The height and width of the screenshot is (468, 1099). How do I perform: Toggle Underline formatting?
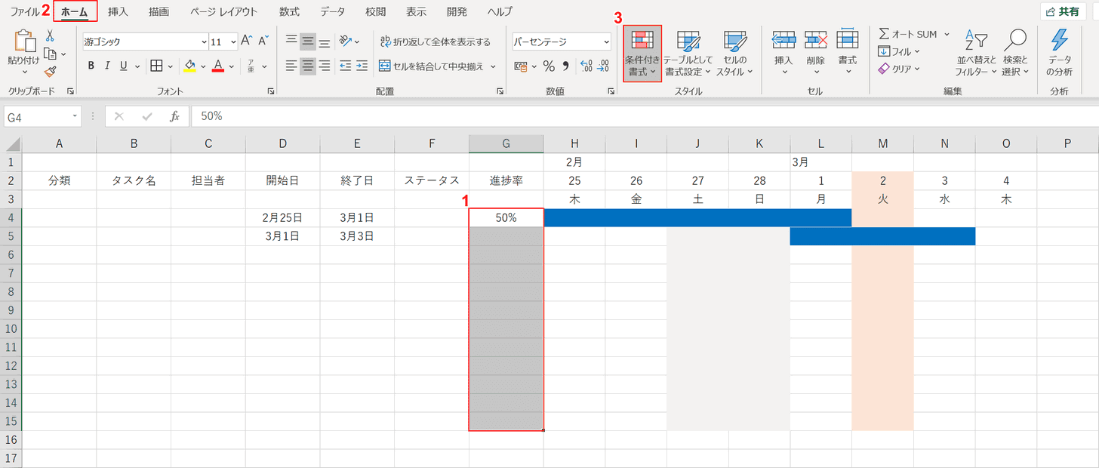[x=125, y=66]
